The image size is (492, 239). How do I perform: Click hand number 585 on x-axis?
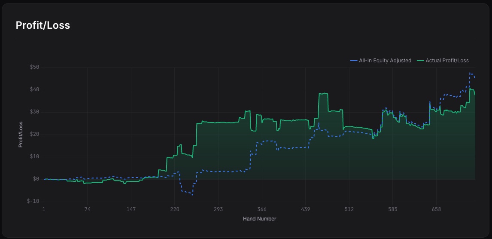click(392, 209)
